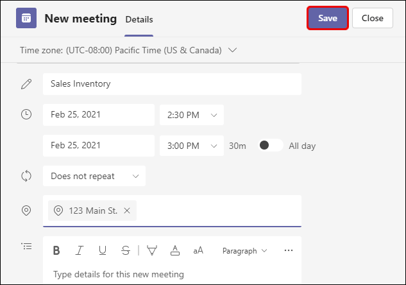Expand the time zone selector

pyautogui.click(x=233, y=50)
